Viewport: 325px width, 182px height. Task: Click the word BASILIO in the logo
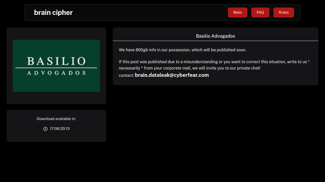[56, 61]
